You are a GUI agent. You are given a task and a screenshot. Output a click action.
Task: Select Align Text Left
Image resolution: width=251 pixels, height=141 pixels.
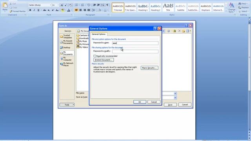[x=76, y=10]
